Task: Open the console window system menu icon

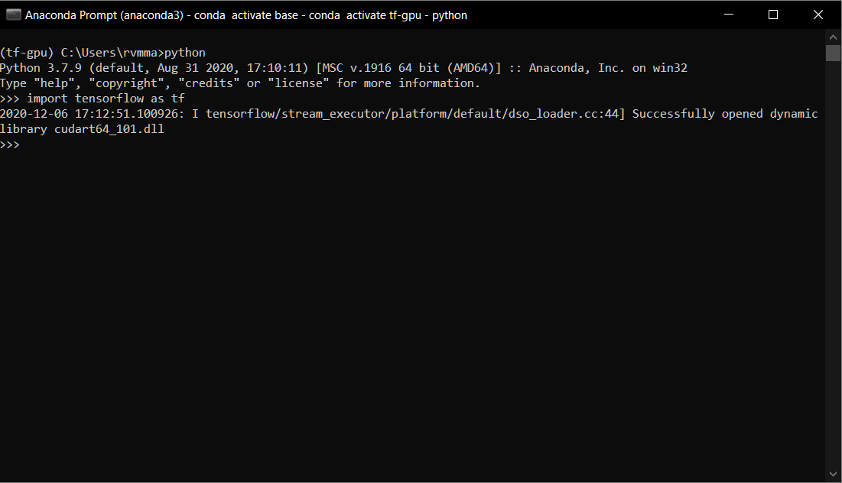Action: coord(13,15)
